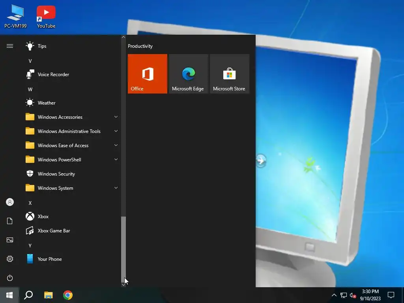Image resolution: width=404 pixels, height=303 pixels.
Task: Open taskbar Search
Action: pos(28,295)
